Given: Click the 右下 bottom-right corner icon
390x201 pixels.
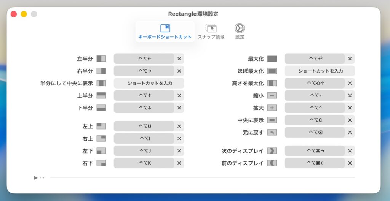Looking at the screenshot, I should click(x=101, y=163).
